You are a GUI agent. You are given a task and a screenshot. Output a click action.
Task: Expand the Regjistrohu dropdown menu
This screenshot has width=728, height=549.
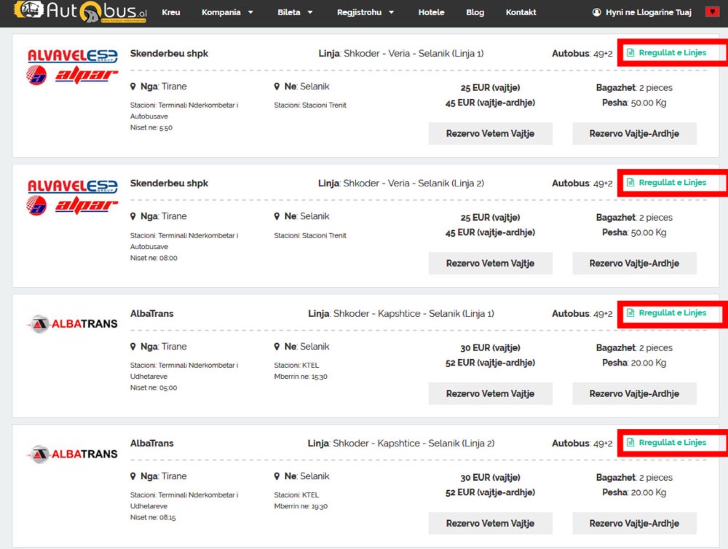[x=365, y=12]
